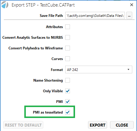
Task: Tick Convert Polyhedra to Wireframe checkbox
Action: coord(68,48)
